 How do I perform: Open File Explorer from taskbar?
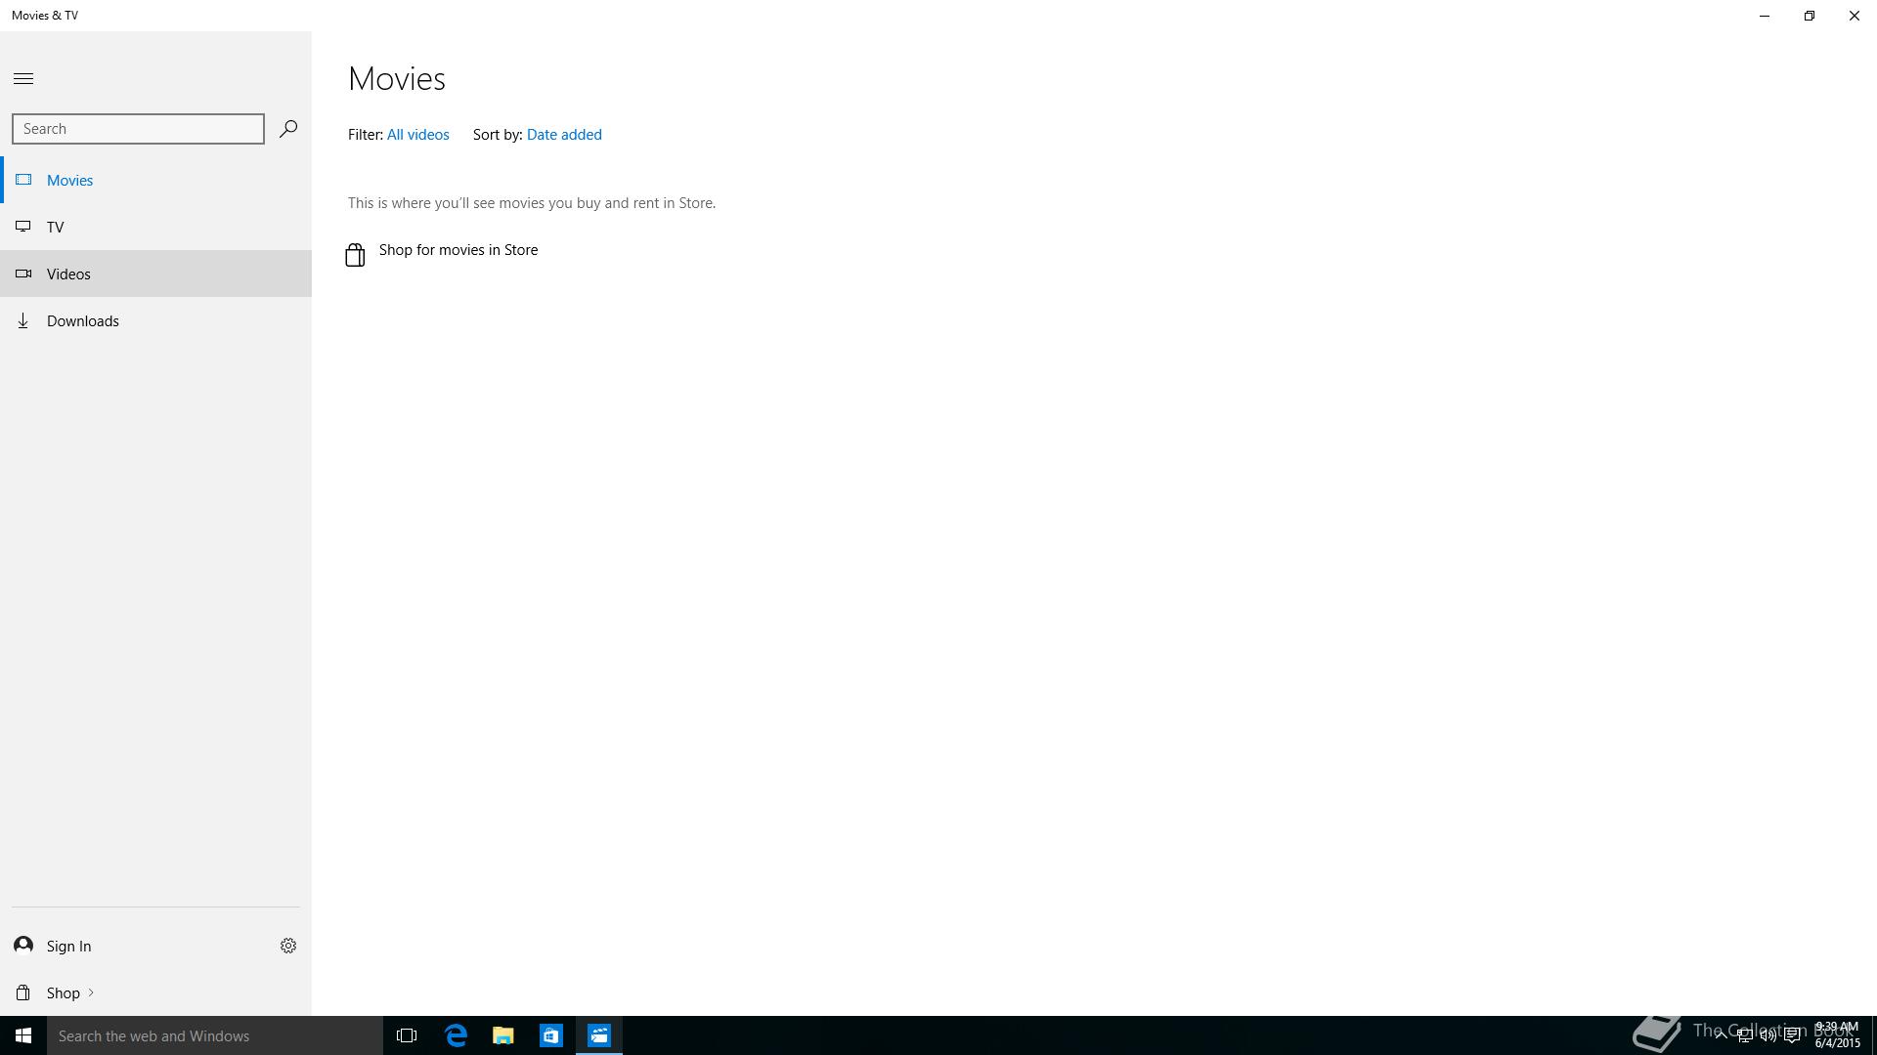pyautogui.click(x=503, y=1035)
